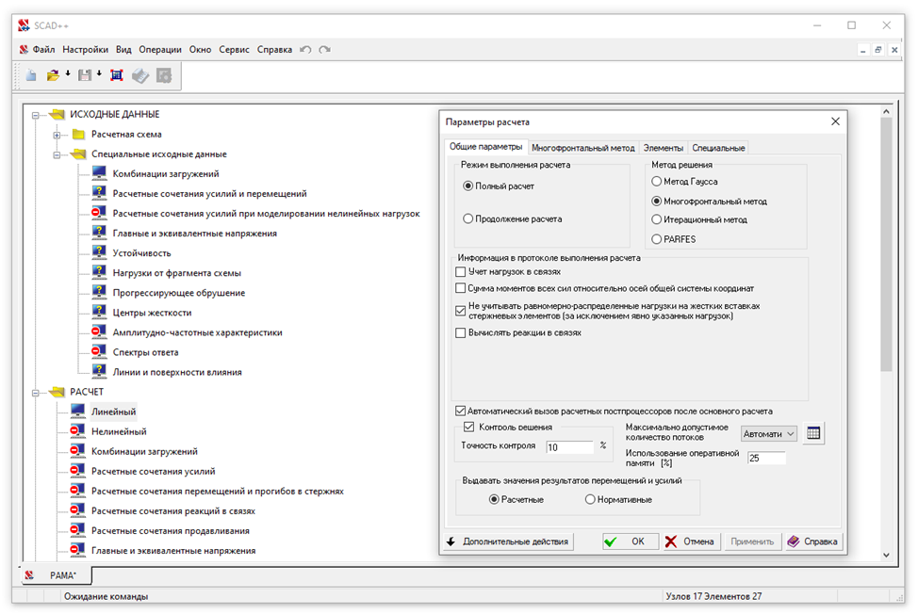918x614 pixels.
Task: Switch to the Специальные tab
Action: (718, 148)
